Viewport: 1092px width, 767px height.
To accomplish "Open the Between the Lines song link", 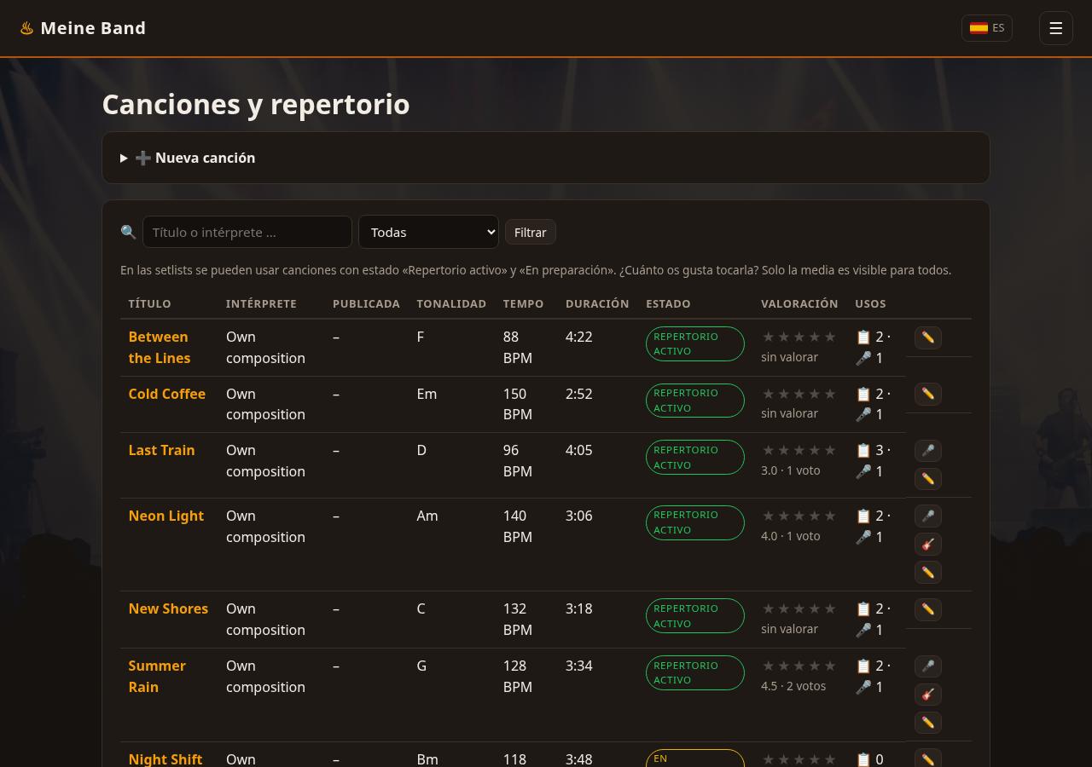I will point(160,348).
